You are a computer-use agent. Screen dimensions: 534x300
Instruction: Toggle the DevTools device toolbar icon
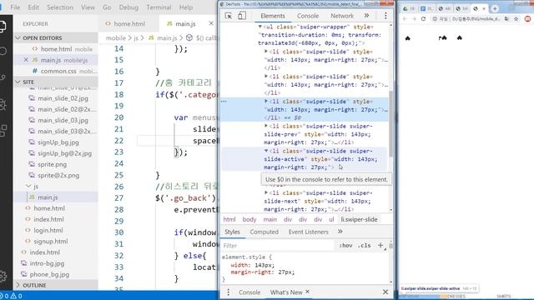(x=242, y=16)
